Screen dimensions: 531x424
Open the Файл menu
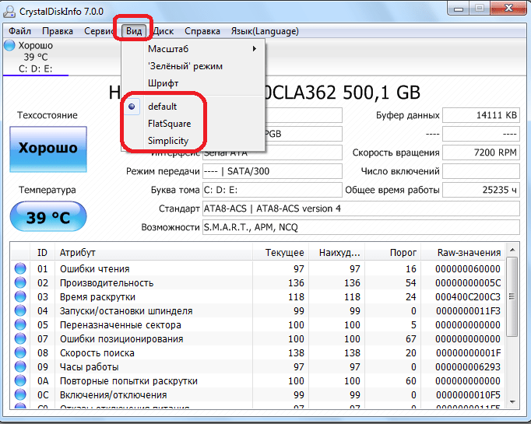[x=19, y=31]
